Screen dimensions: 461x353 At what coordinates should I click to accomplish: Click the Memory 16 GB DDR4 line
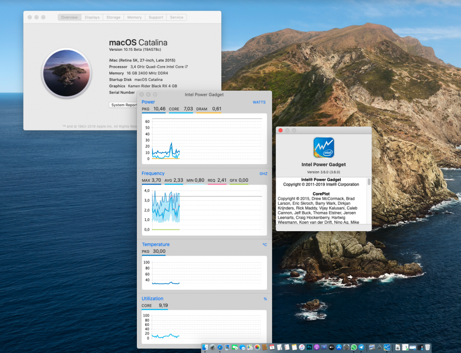coord(138,73)
